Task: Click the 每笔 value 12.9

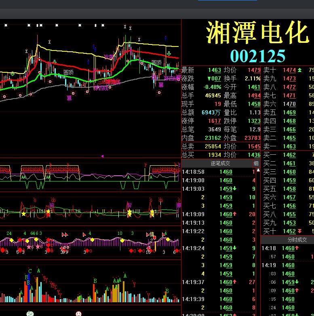Action: pyautogui.click(x=255, y=129)
